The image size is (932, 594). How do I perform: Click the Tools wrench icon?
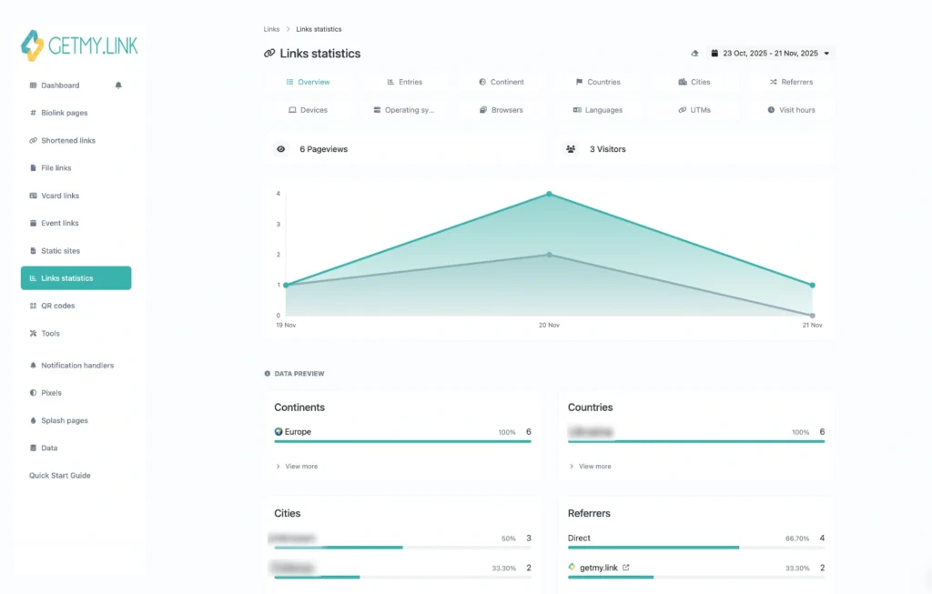coord(33,333)
